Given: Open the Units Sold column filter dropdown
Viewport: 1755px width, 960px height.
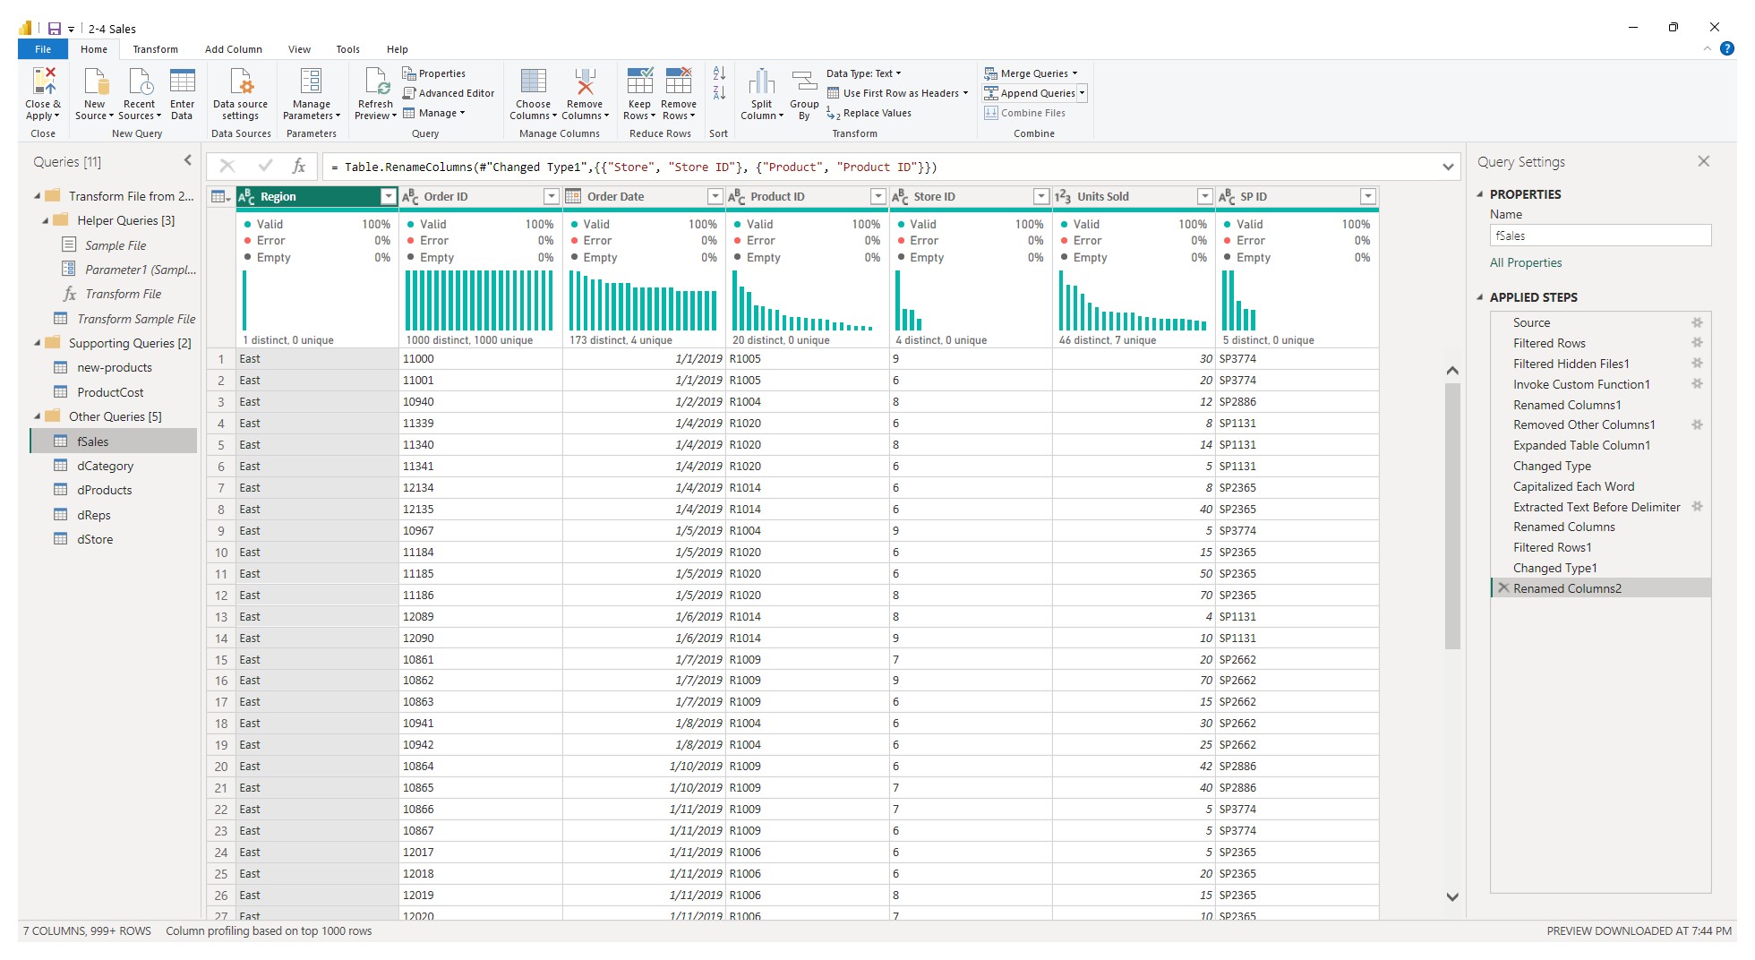Looking at the screenshot, I should [x=1204, y=197].
